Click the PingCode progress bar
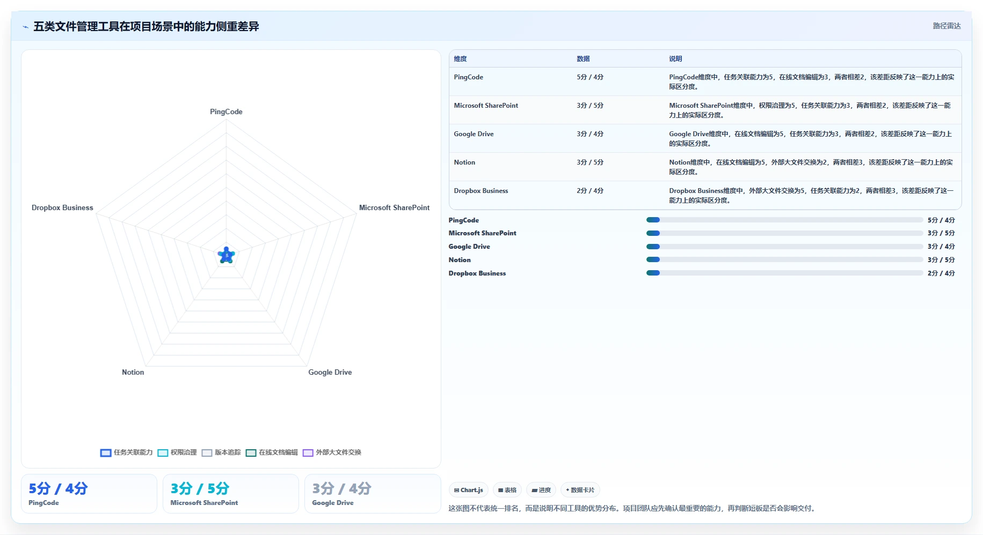Viewport: 983px width, 535px height. click(784, 220)
